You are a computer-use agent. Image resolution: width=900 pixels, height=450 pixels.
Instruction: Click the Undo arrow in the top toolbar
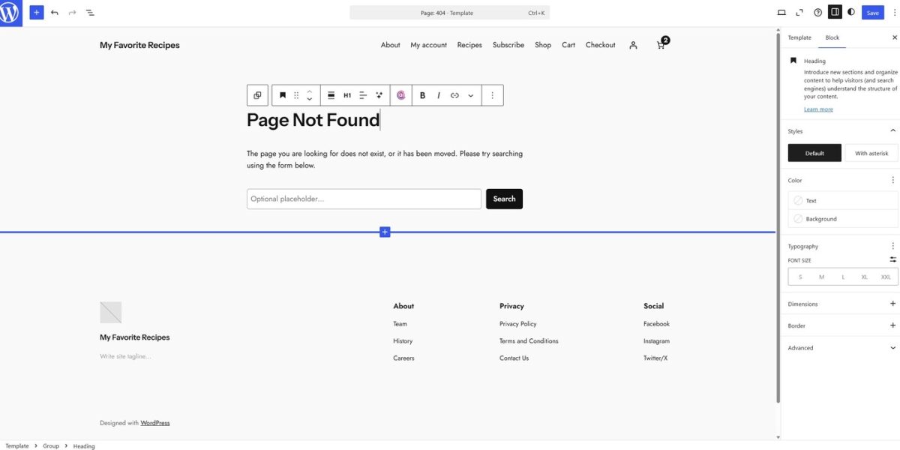(52, 12)
